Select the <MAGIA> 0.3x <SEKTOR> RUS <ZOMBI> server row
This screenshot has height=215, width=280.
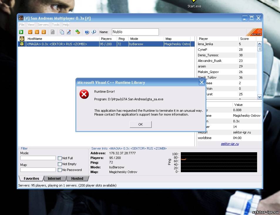pos(106,44)
